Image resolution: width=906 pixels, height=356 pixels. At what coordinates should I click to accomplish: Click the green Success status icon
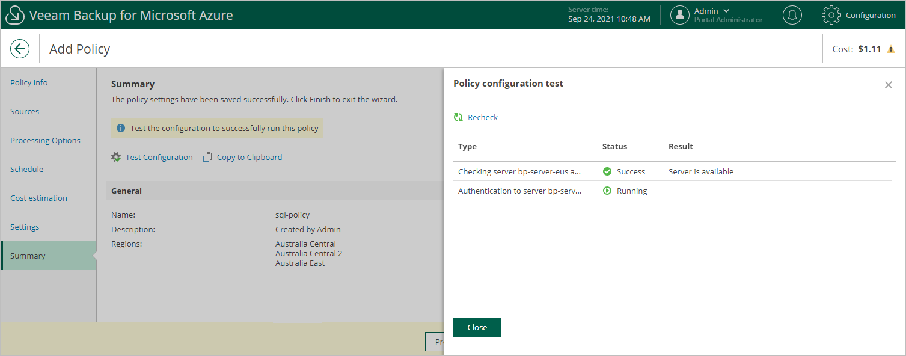pos(607,171)
